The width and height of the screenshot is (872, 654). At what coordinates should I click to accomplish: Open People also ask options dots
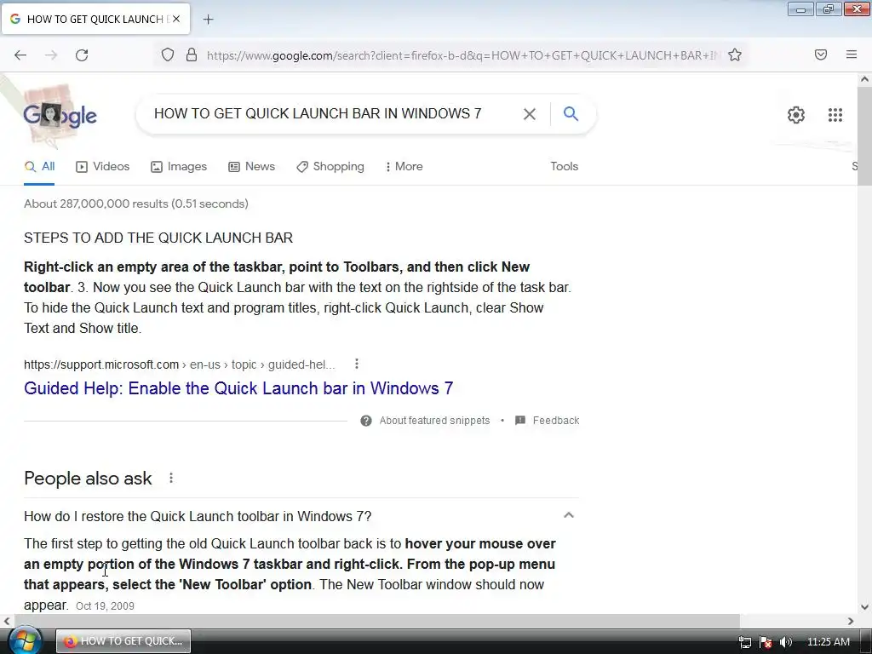coord(171,478)
